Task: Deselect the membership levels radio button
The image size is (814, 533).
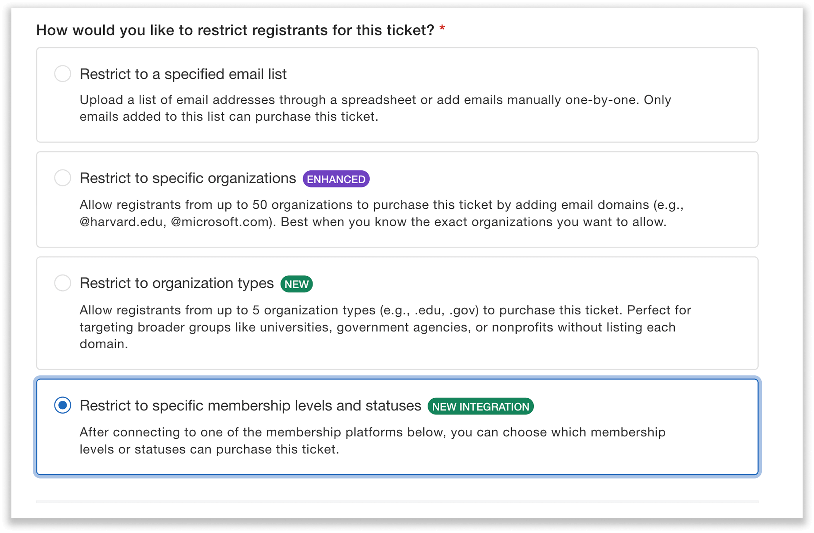Action: (63, 405)
